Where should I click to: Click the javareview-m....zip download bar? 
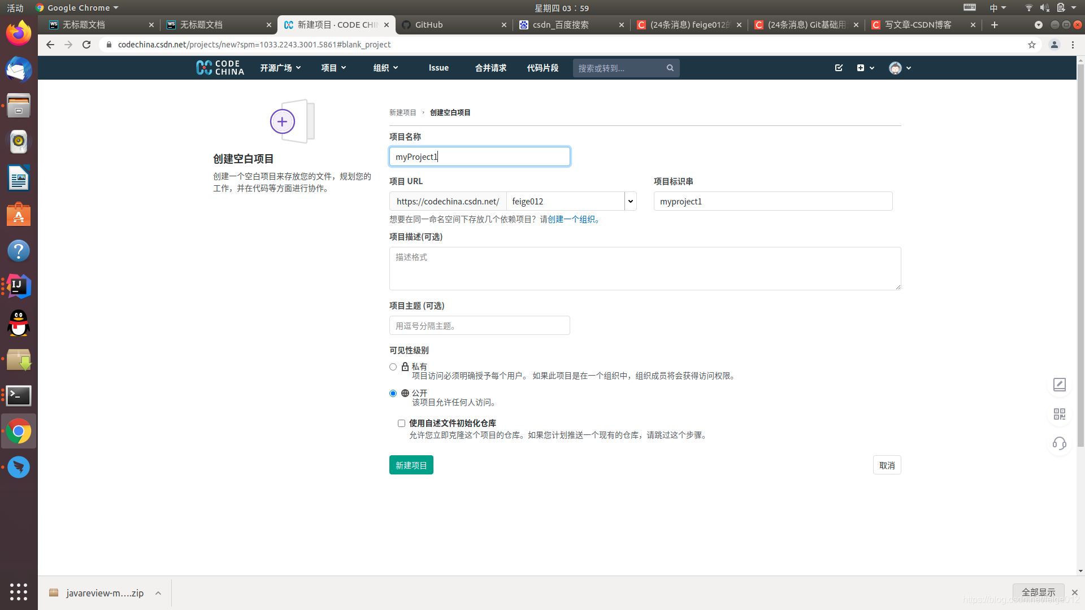click(x=105, y=593)
